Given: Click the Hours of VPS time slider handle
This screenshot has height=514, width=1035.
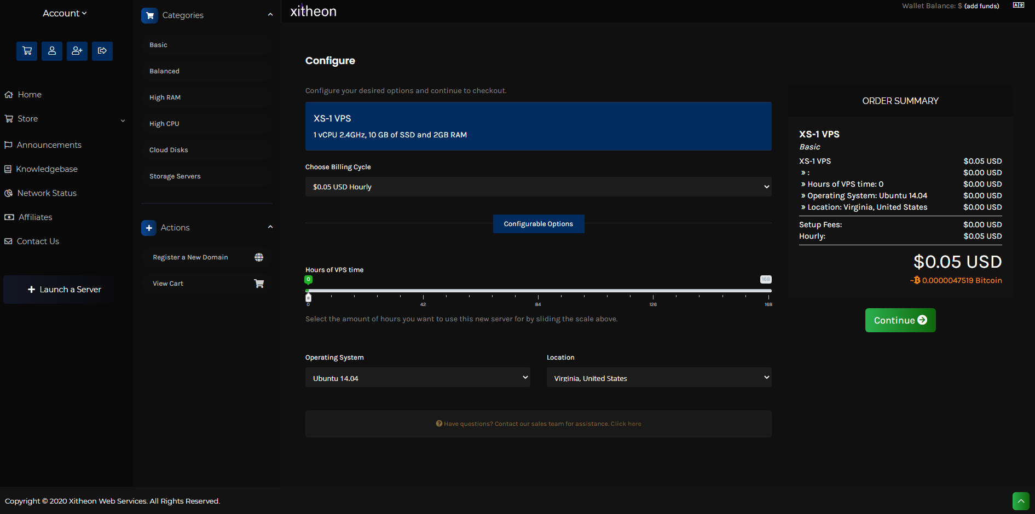Looking at the screenshot, I should tap(308, 297).
